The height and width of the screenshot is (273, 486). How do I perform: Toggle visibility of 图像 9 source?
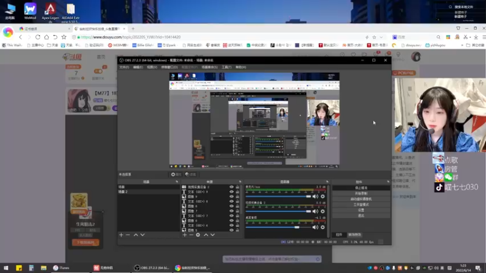click(x=231, y=197)
